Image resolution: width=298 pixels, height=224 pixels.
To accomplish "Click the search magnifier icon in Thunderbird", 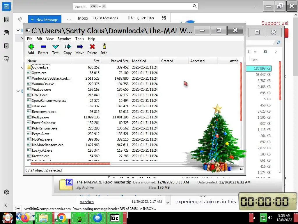I will (194, 6).
